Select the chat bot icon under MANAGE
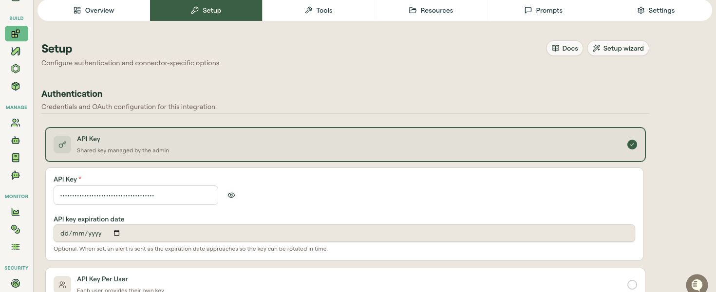Viewport: 716px width, 292px height. pos(16,175)
